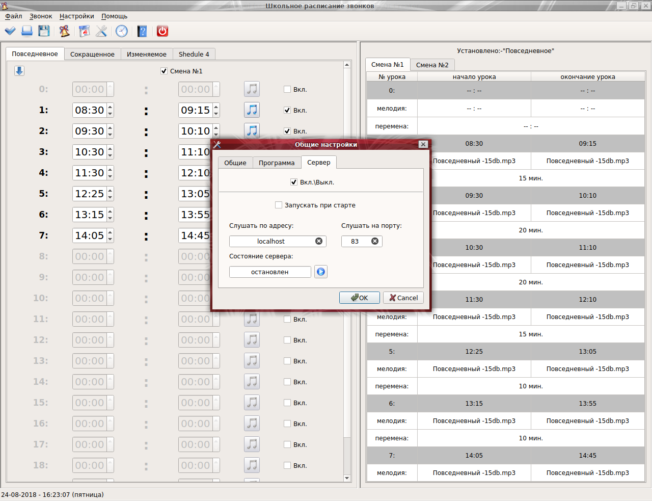
Task: Increase lesson 1 start time 08:30 spinner
Action: [x=110, y=107]
